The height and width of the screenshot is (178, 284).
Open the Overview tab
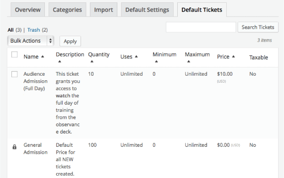click(27, 10)
